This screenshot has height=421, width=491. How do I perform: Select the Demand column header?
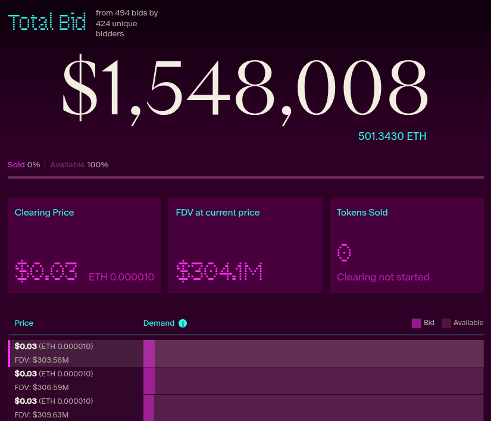158,323
